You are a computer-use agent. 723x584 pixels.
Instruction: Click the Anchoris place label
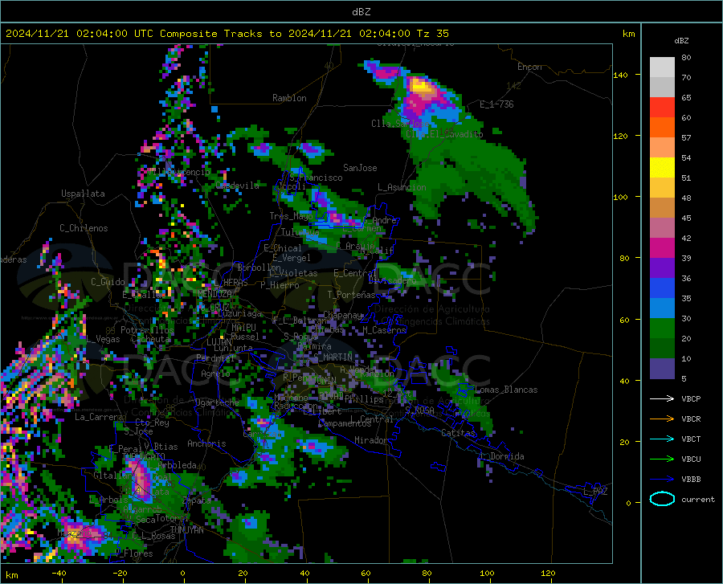206,443
